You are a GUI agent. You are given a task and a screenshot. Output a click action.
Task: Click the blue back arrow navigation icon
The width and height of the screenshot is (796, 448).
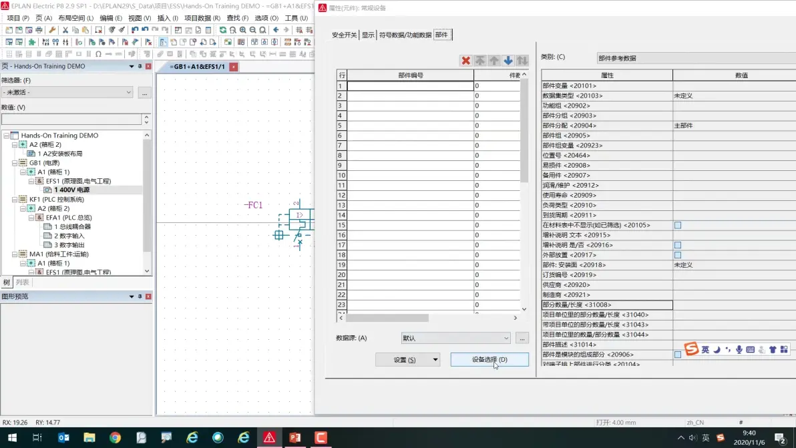pos(276,30)
